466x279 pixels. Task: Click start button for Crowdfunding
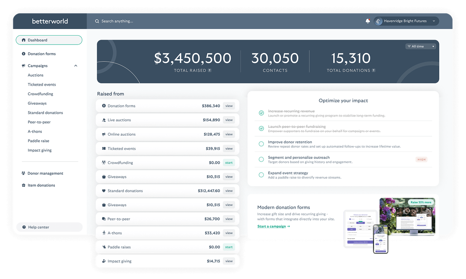coord(229,163)
